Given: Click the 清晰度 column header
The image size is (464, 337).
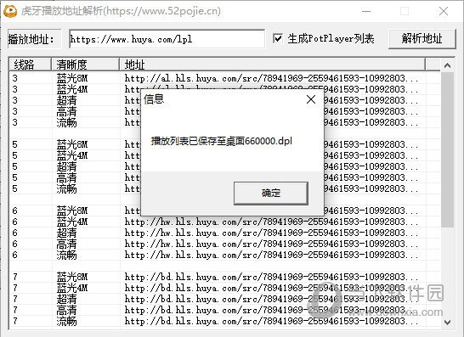Looking at the screenshot, I should (x=85, y=65).
